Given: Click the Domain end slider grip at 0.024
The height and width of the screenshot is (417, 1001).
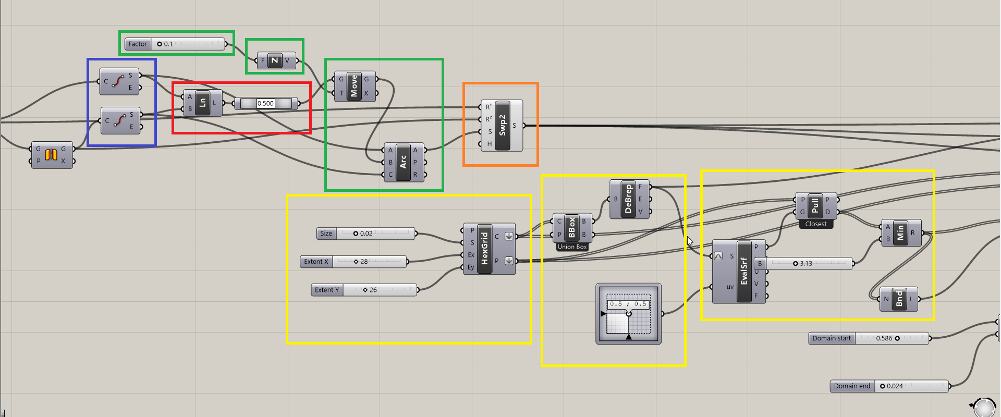Looking at the screenshot, I should 883,386.
